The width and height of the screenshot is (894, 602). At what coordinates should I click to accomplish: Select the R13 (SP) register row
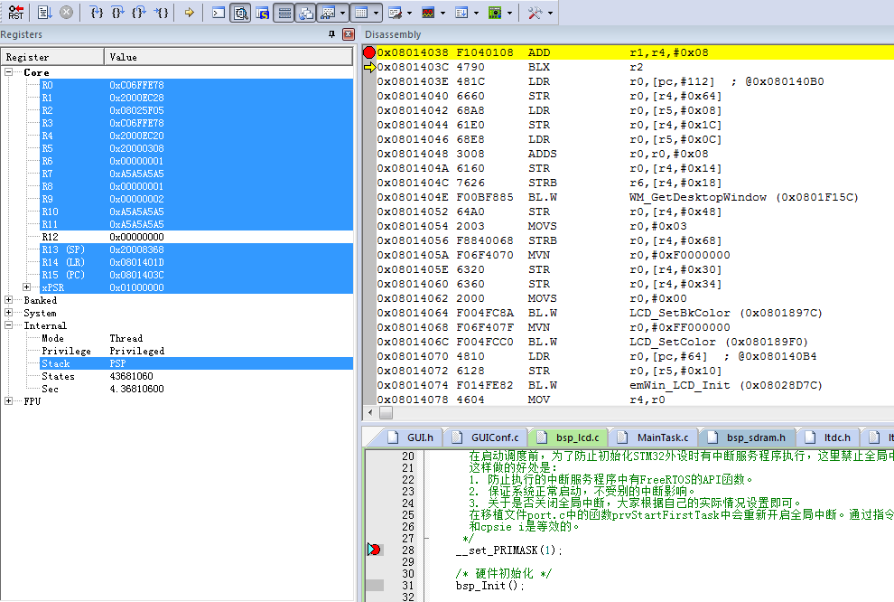coord(196,249)
